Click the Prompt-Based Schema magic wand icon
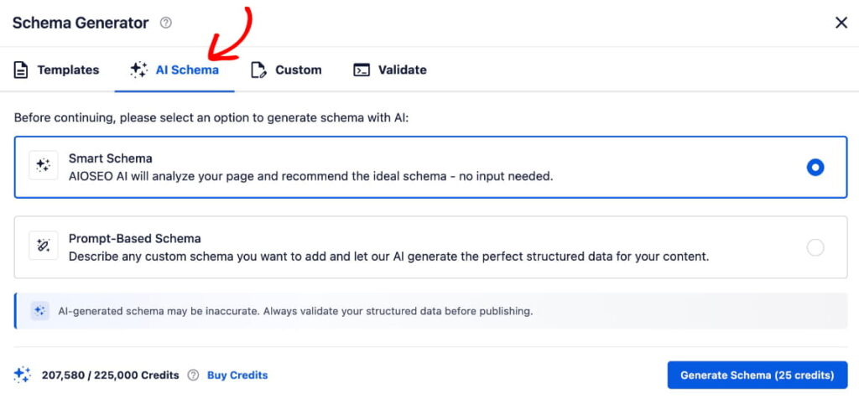This screenshot has width=859, height=404. click(44, 246)
